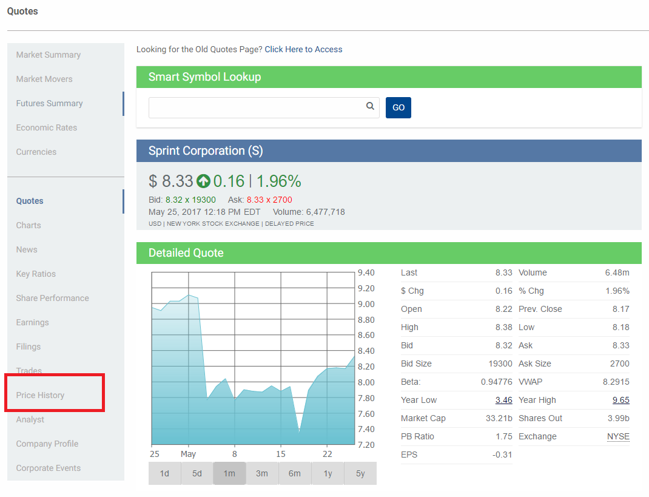Image resolution: width=649 pixels, height=497 pixels.
Task: Open Filings sidebar item
Action: click(28, 347)
